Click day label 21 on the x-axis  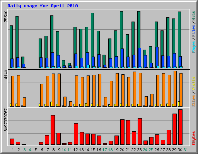(x=128, y=150)
